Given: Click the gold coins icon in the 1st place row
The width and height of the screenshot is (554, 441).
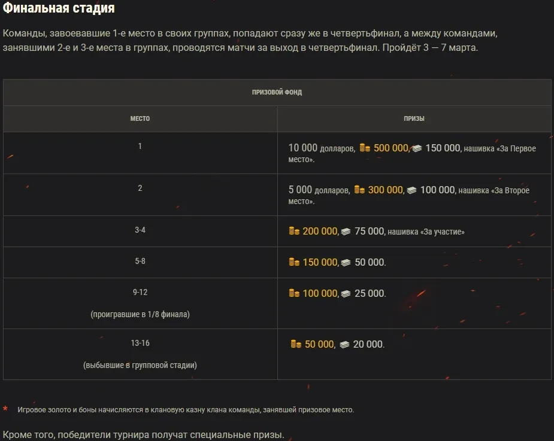Looking at the screenshot, I should click(365, 148).
